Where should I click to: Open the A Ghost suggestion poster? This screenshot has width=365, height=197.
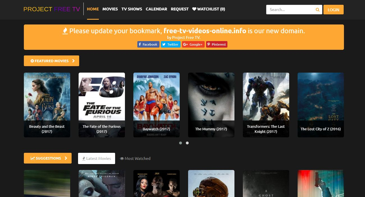tap(266, 183)
